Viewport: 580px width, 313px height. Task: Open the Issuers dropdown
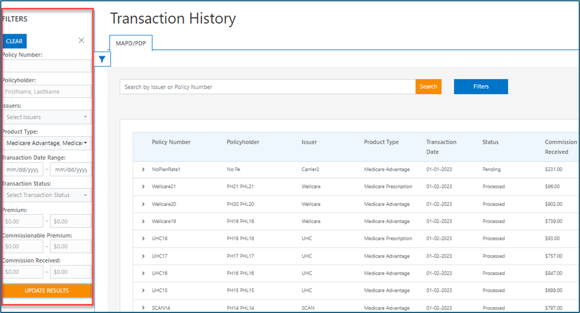click(x=46, y=117)
